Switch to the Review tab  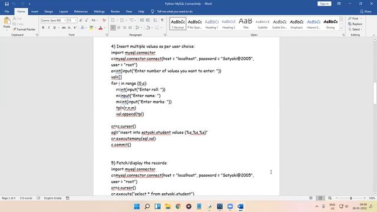coord(115,12)
